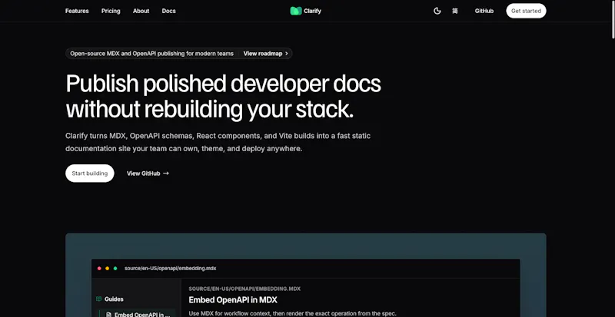Open the GitHub link in the header
This screenshot has width=615, height=317.
[484, 11]
